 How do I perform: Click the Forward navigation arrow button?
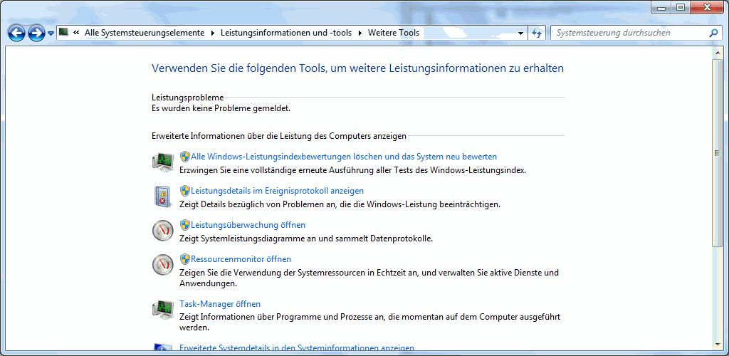tap(36, 33)
